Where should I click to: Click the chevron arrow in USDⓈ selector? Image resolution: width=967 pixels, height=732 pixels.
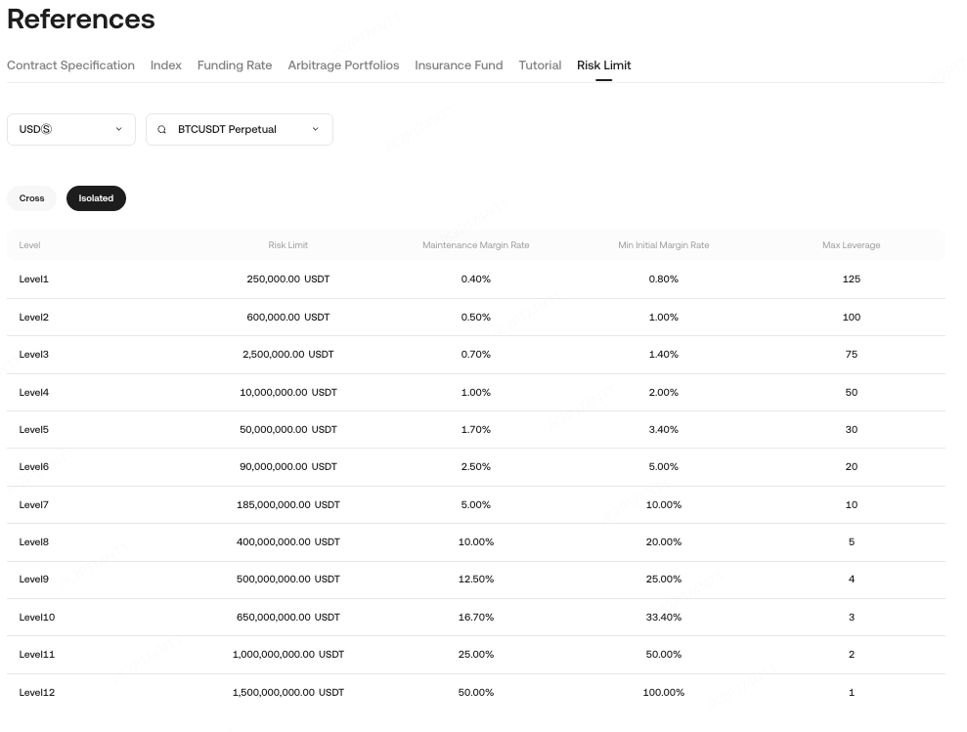coord(119,130)
